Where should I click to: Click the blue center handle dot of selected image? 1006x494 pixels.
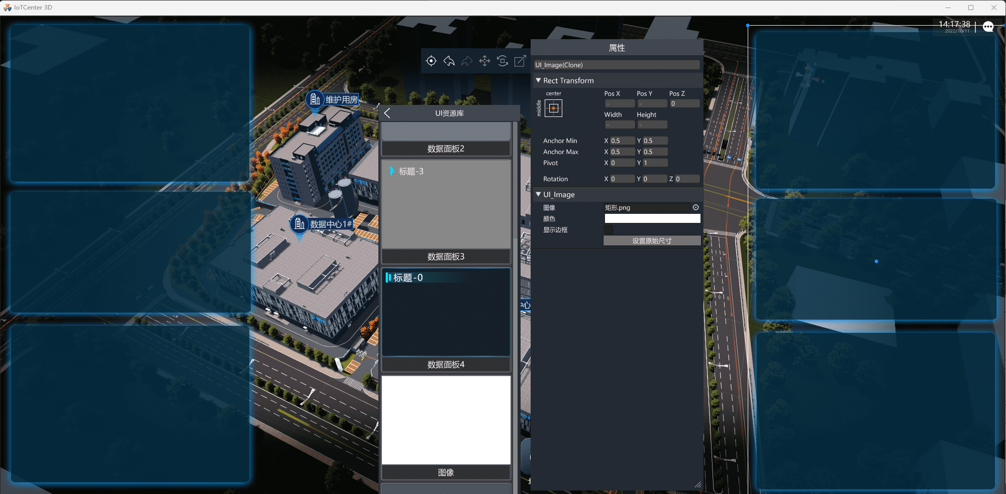(876, 261)
